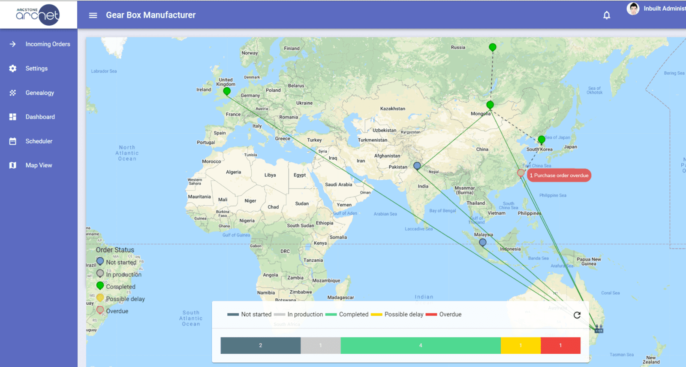The width and height of the screenshot is (686, 367).
Task: Click the red Overdue bar segment
Action: (560, 346)
